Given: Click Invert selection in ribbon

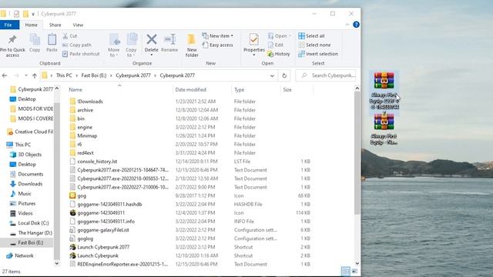Looking at the screenshot, I should tap(318, 54).
